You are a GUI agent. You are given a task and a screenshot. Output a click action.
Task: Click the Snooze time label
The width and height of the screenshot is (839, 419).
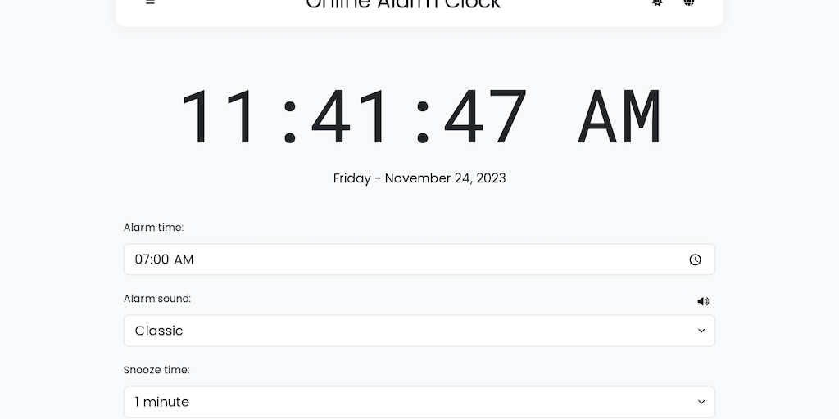pos(156,370)
